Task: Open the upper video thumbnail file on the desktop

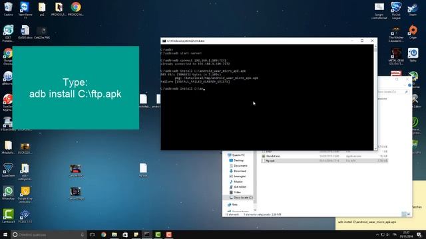Action: 76,170
